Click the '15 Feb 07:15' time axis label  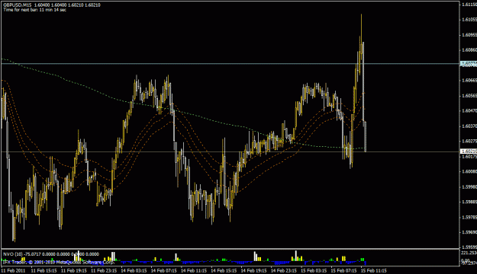click(343, 270)
